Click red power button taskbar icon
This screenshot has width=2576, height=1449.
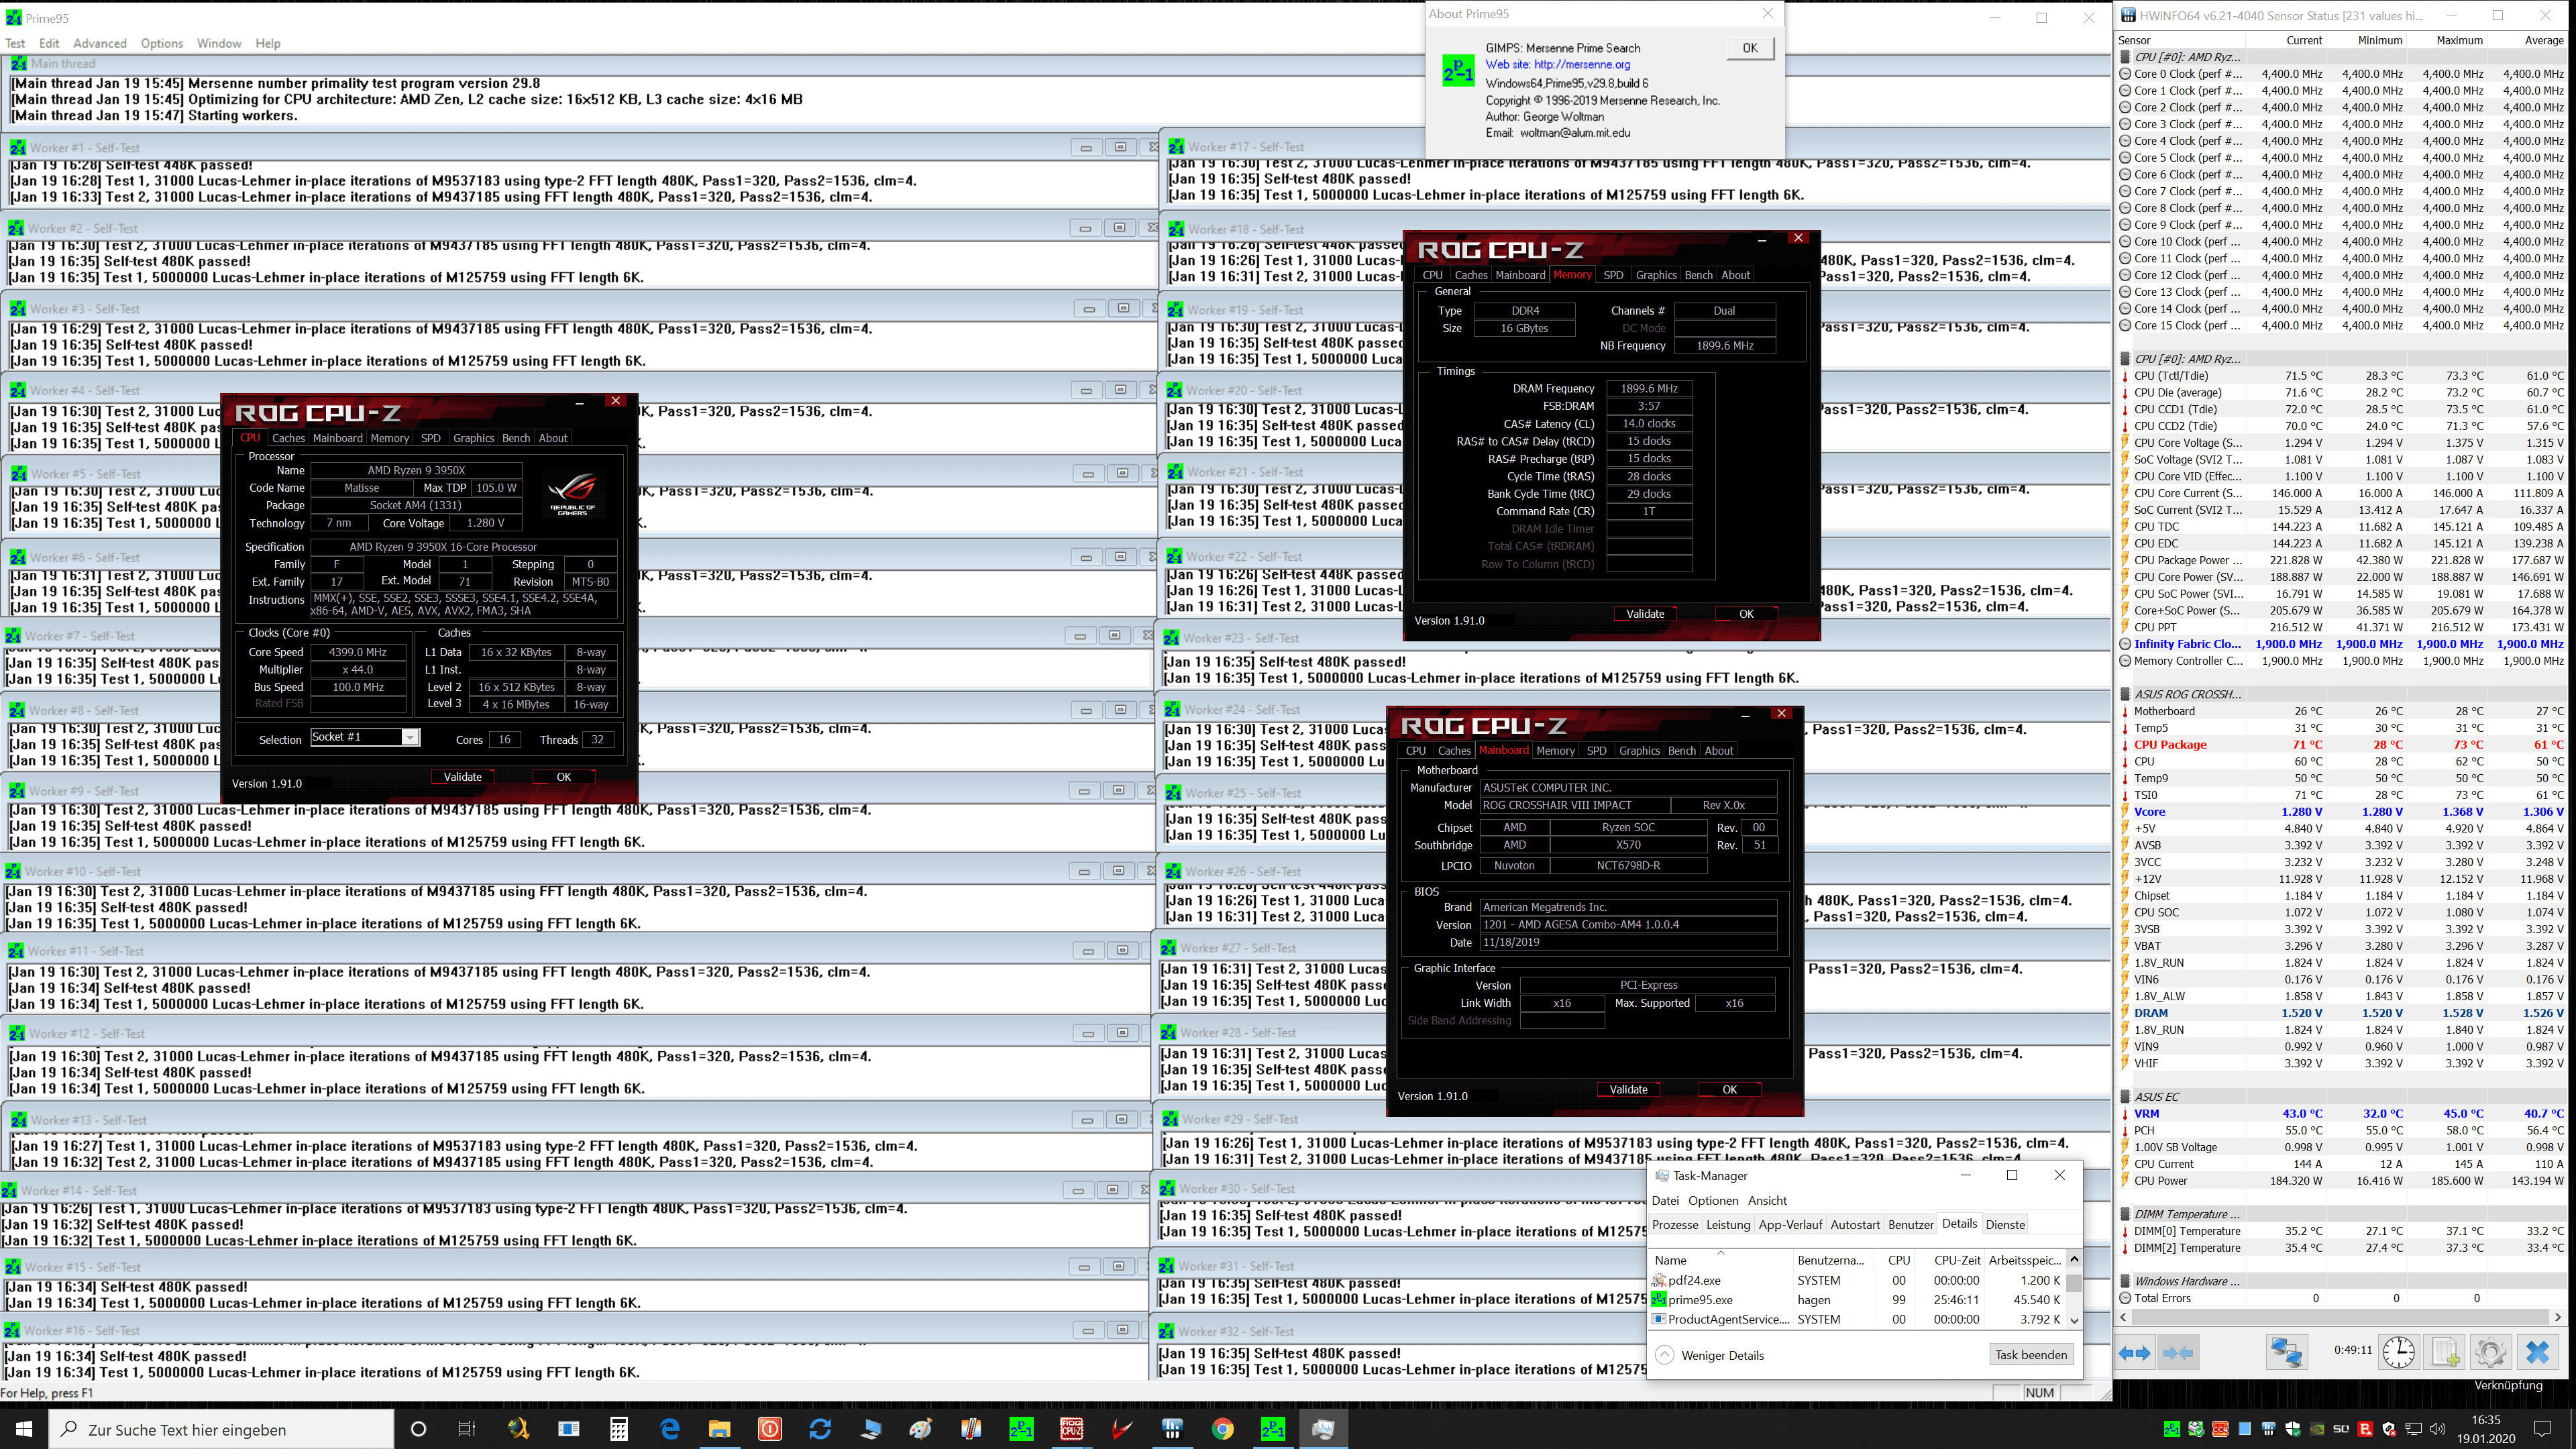coord(770,1429)
